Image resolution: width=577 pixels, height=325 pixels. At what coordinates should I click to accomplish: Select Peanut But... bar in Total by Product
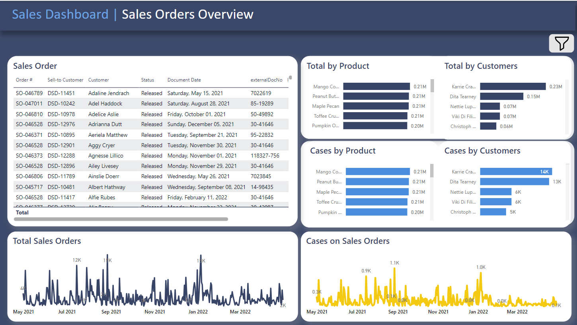pos(376,96)
